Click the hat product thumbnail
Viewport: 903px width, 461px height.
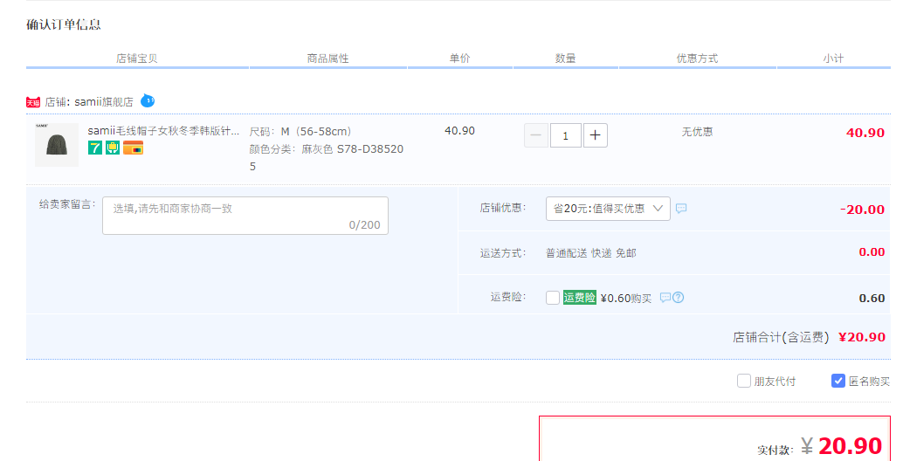coord(57,145)
